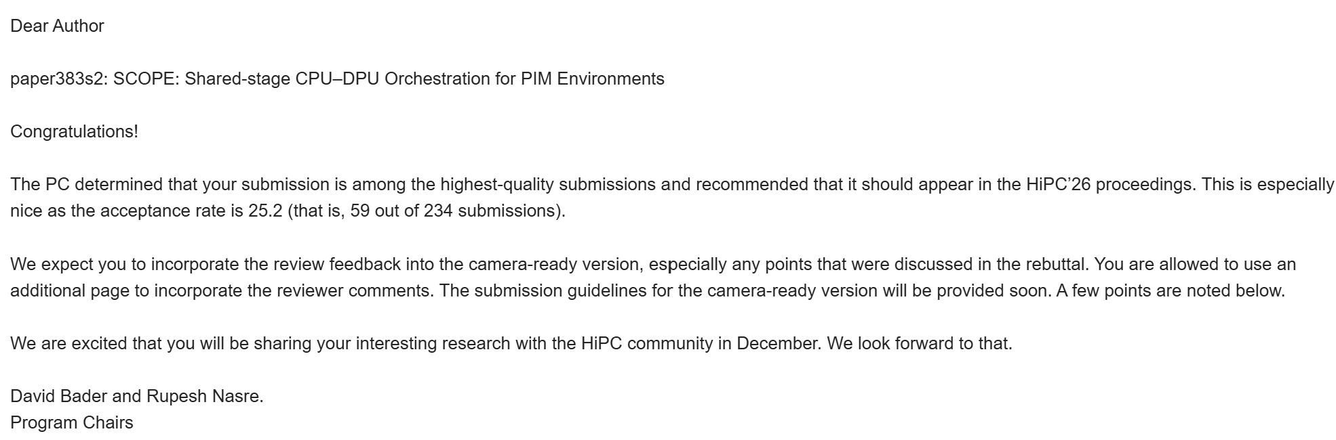1336x440 pixels.
Task: Click the 'Dear Author' greeting line
Action: pyautogui.click(x=57, y=26)
